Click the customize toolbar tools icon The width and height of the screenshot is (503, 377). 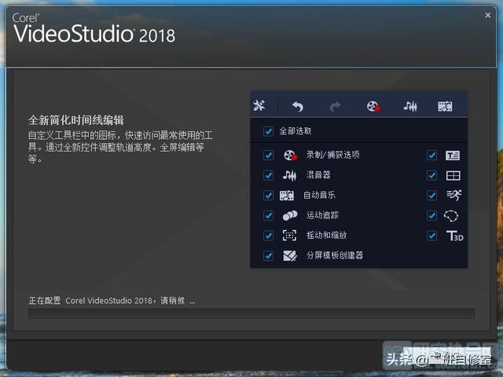coord(259,105)
